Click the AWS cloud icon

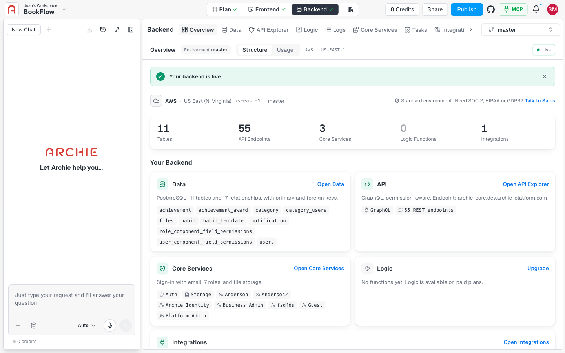click(156, 101)
